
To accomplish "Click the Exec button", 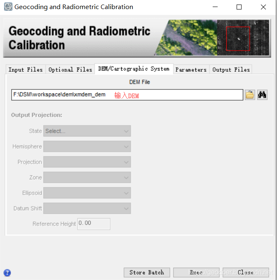I will (196, 272).
